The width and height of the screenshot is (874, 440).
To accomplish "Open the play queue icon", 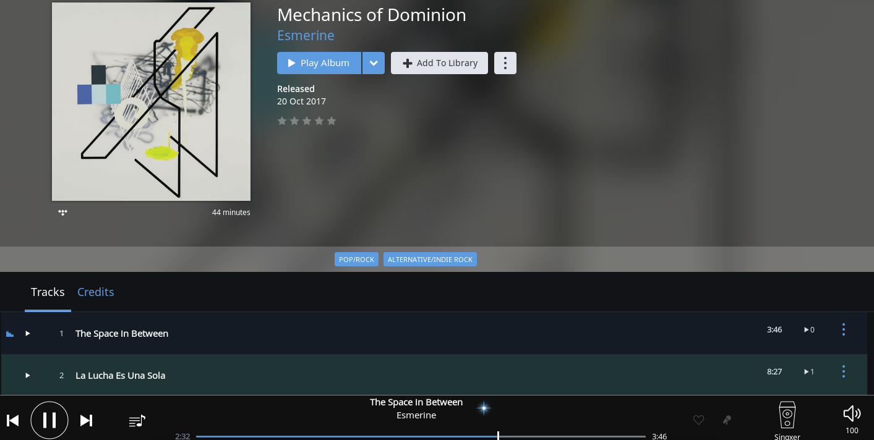I will pyautogui.click(x=137, y=421).
